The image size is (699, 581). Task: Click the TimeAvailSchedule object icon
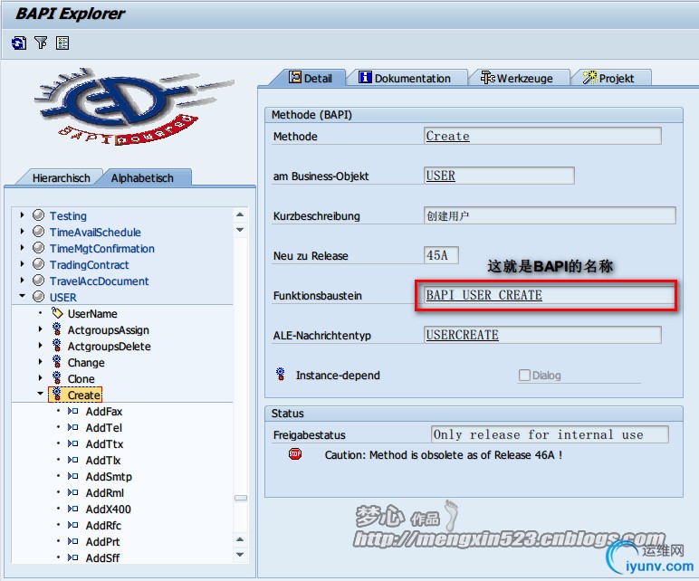[x=39, y=233]
